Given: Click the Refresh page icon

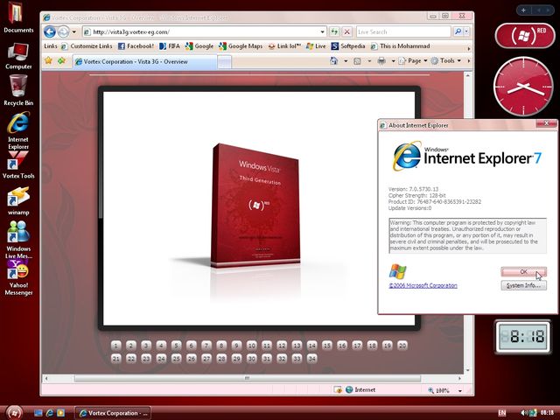Looking at the screenshot, I should (334, 31).
